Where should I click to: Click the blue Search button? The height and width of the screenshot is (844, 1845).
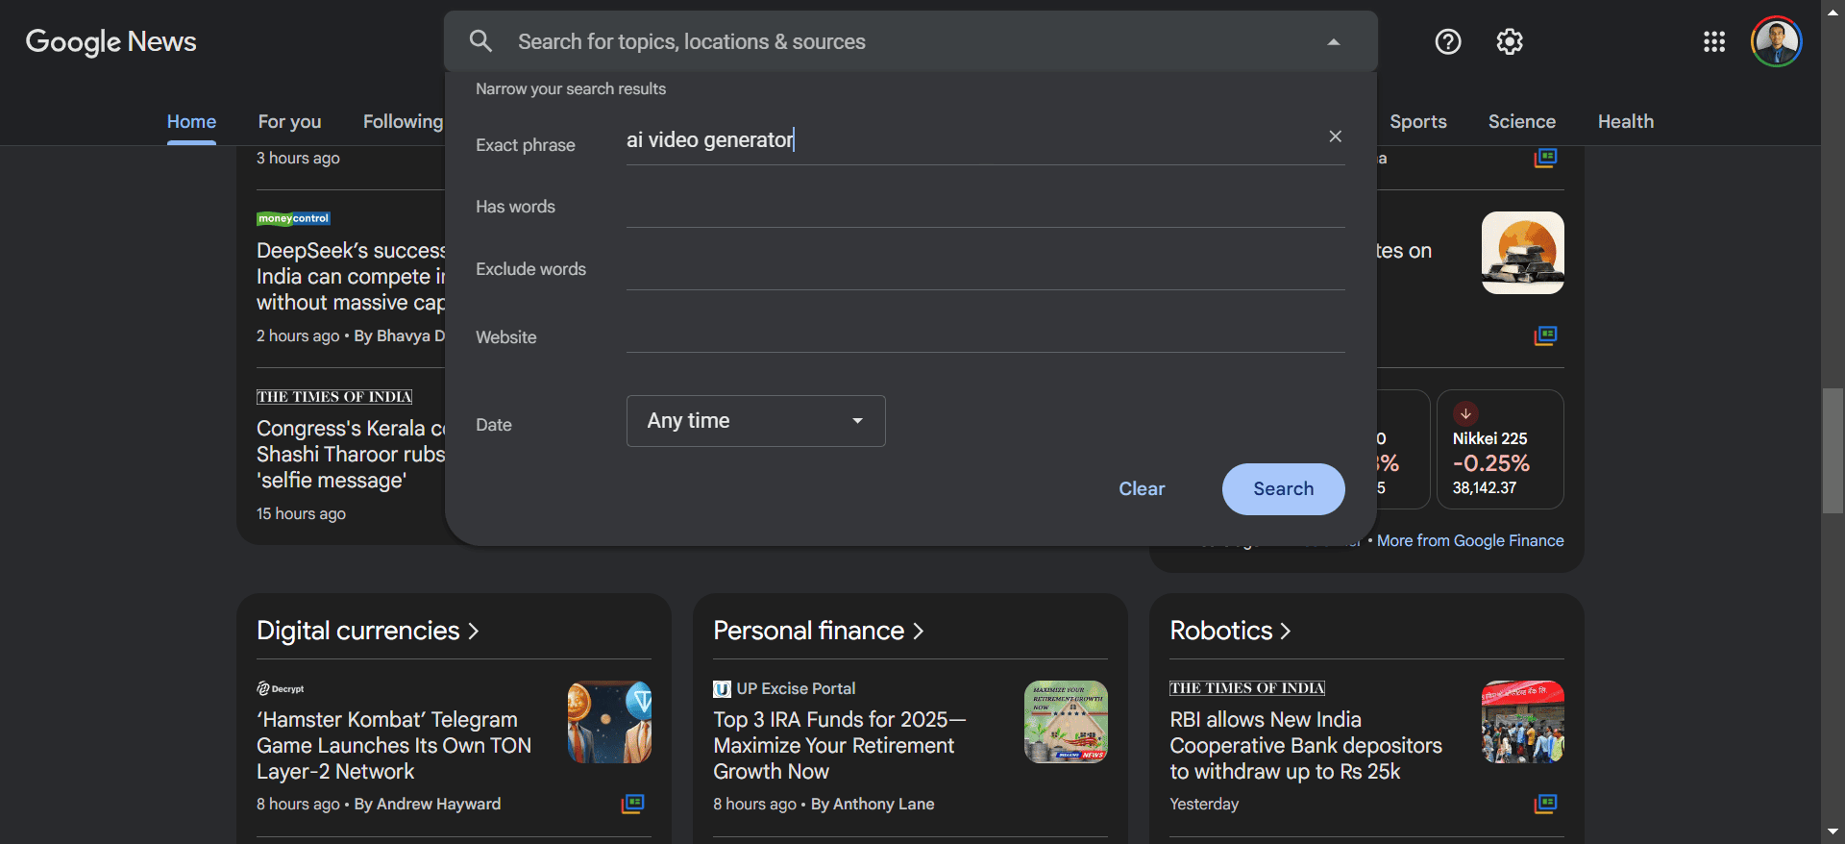(1283, 489)
